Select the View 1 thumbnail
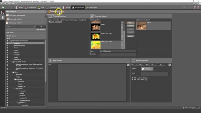The height and width of the screenshot is (113, 201). click(95, 28)
